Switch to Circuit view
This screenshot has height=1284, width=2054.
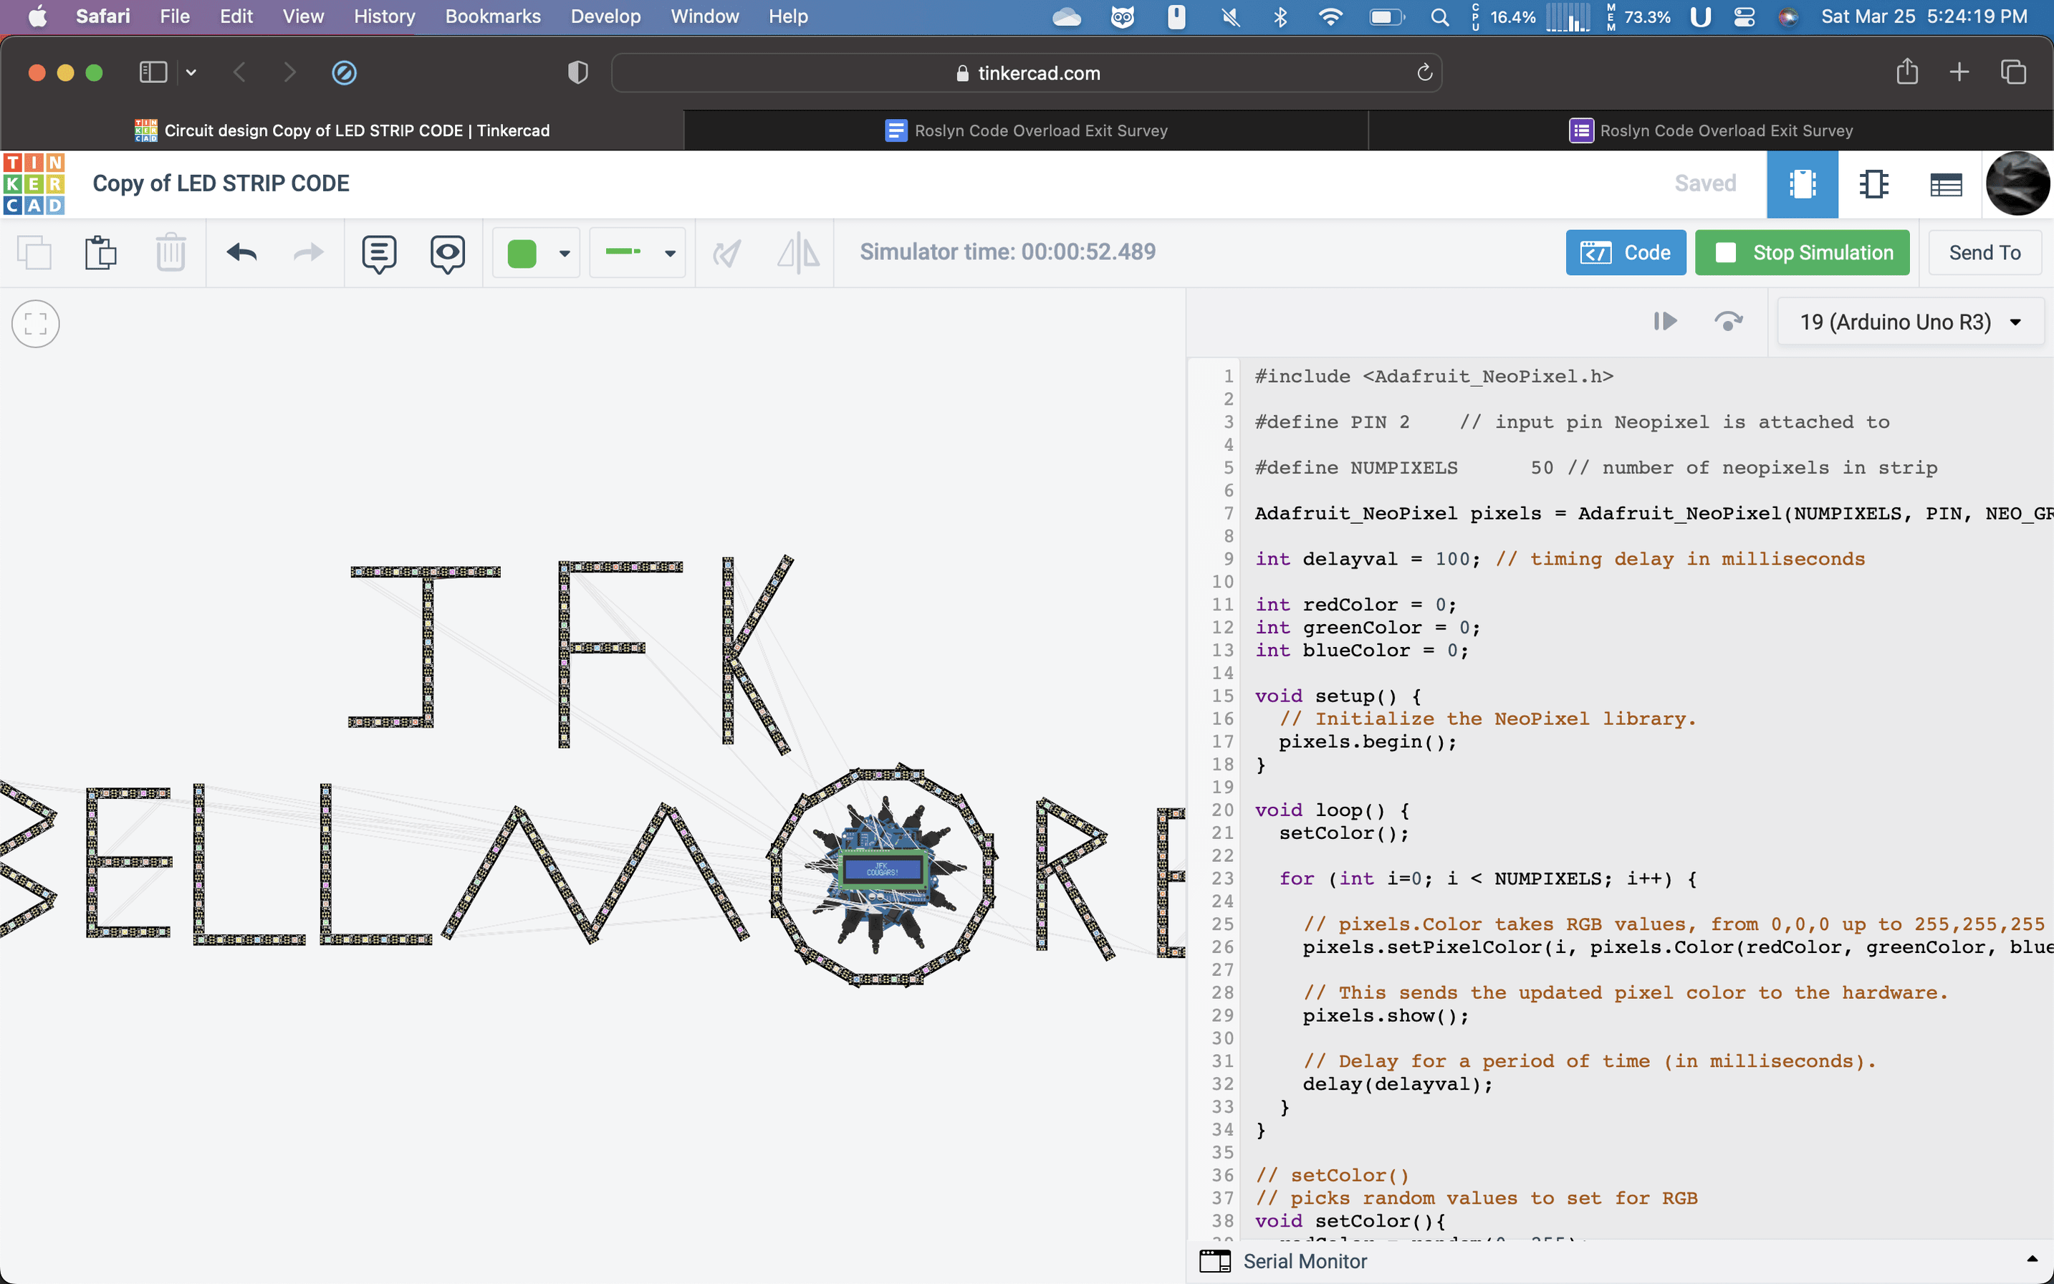click(1802, 184)
